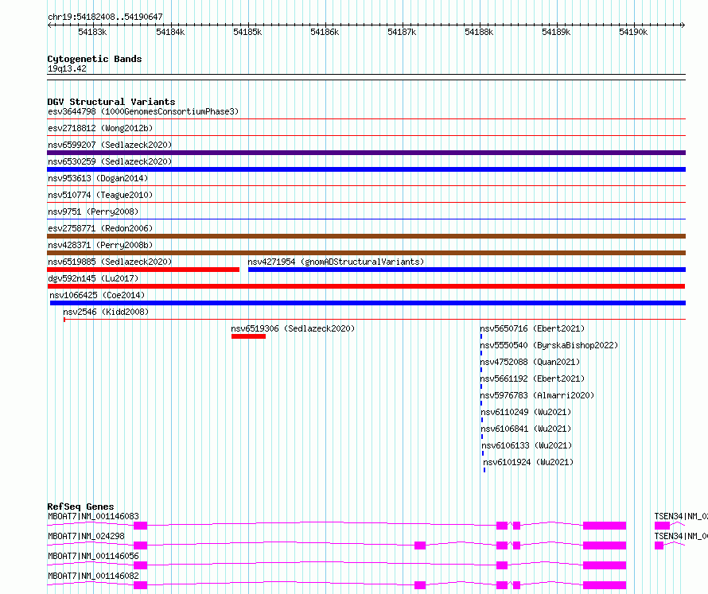
Task: Click the 54183k ruler tick label
Action: click(x=92, y=32)
